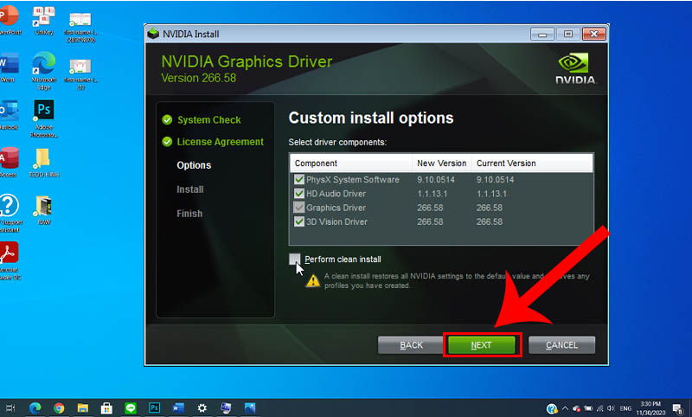692x417 pixels.
Task: Click the ENG language indicator
Action: (x=625, y=408)
